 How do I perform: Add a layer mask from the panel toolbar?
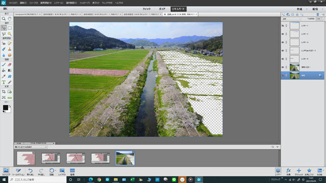[293, 15]
